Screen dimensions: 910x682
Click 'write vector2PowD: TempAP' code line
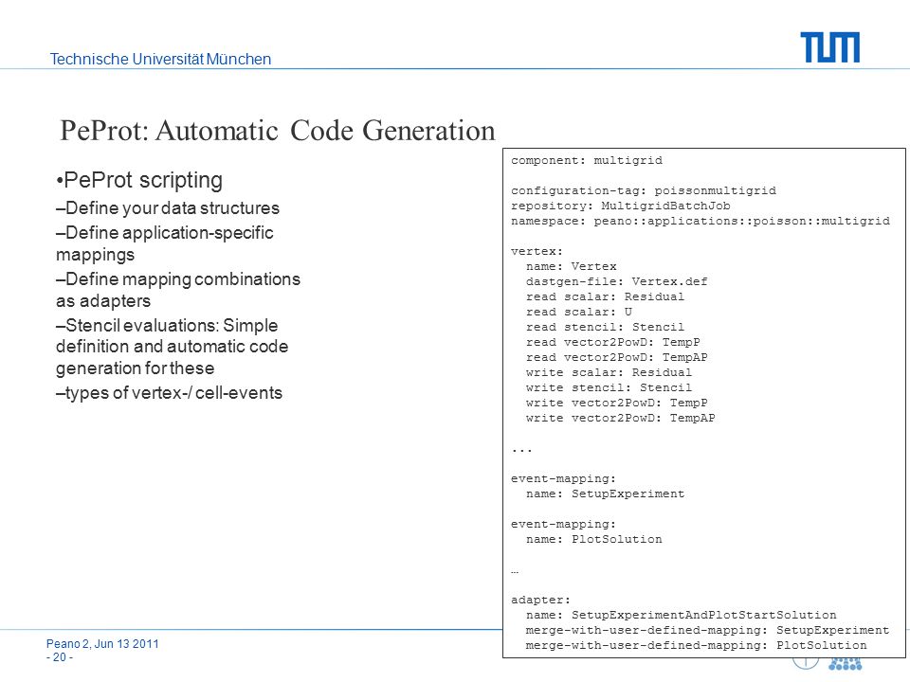click(620, 418)
